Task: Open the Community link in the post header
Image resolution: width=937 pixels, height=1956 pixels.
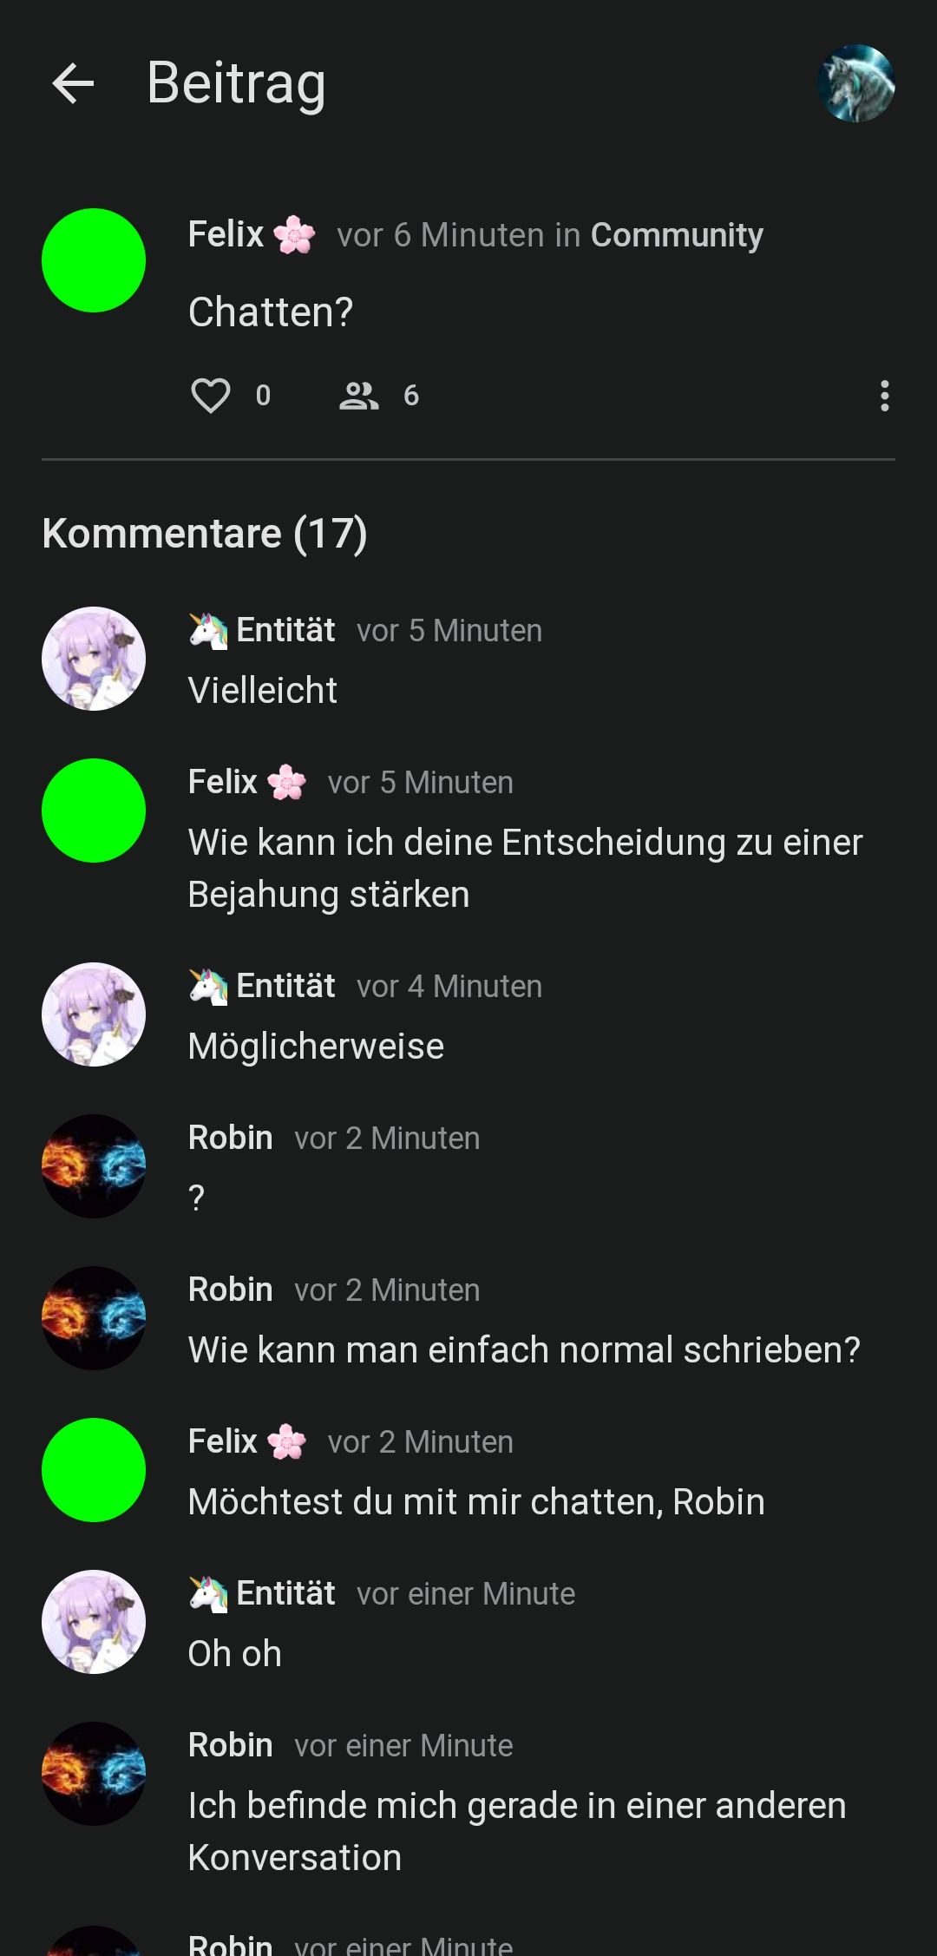Action: tap(677, 235)
